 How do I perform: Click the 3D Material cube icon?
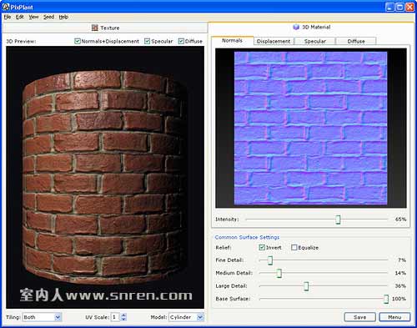coord(296,27)
